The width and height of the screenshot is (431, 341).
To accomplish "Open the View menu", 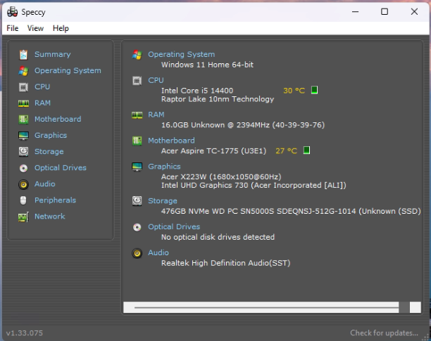I will [x=35, y=28].
